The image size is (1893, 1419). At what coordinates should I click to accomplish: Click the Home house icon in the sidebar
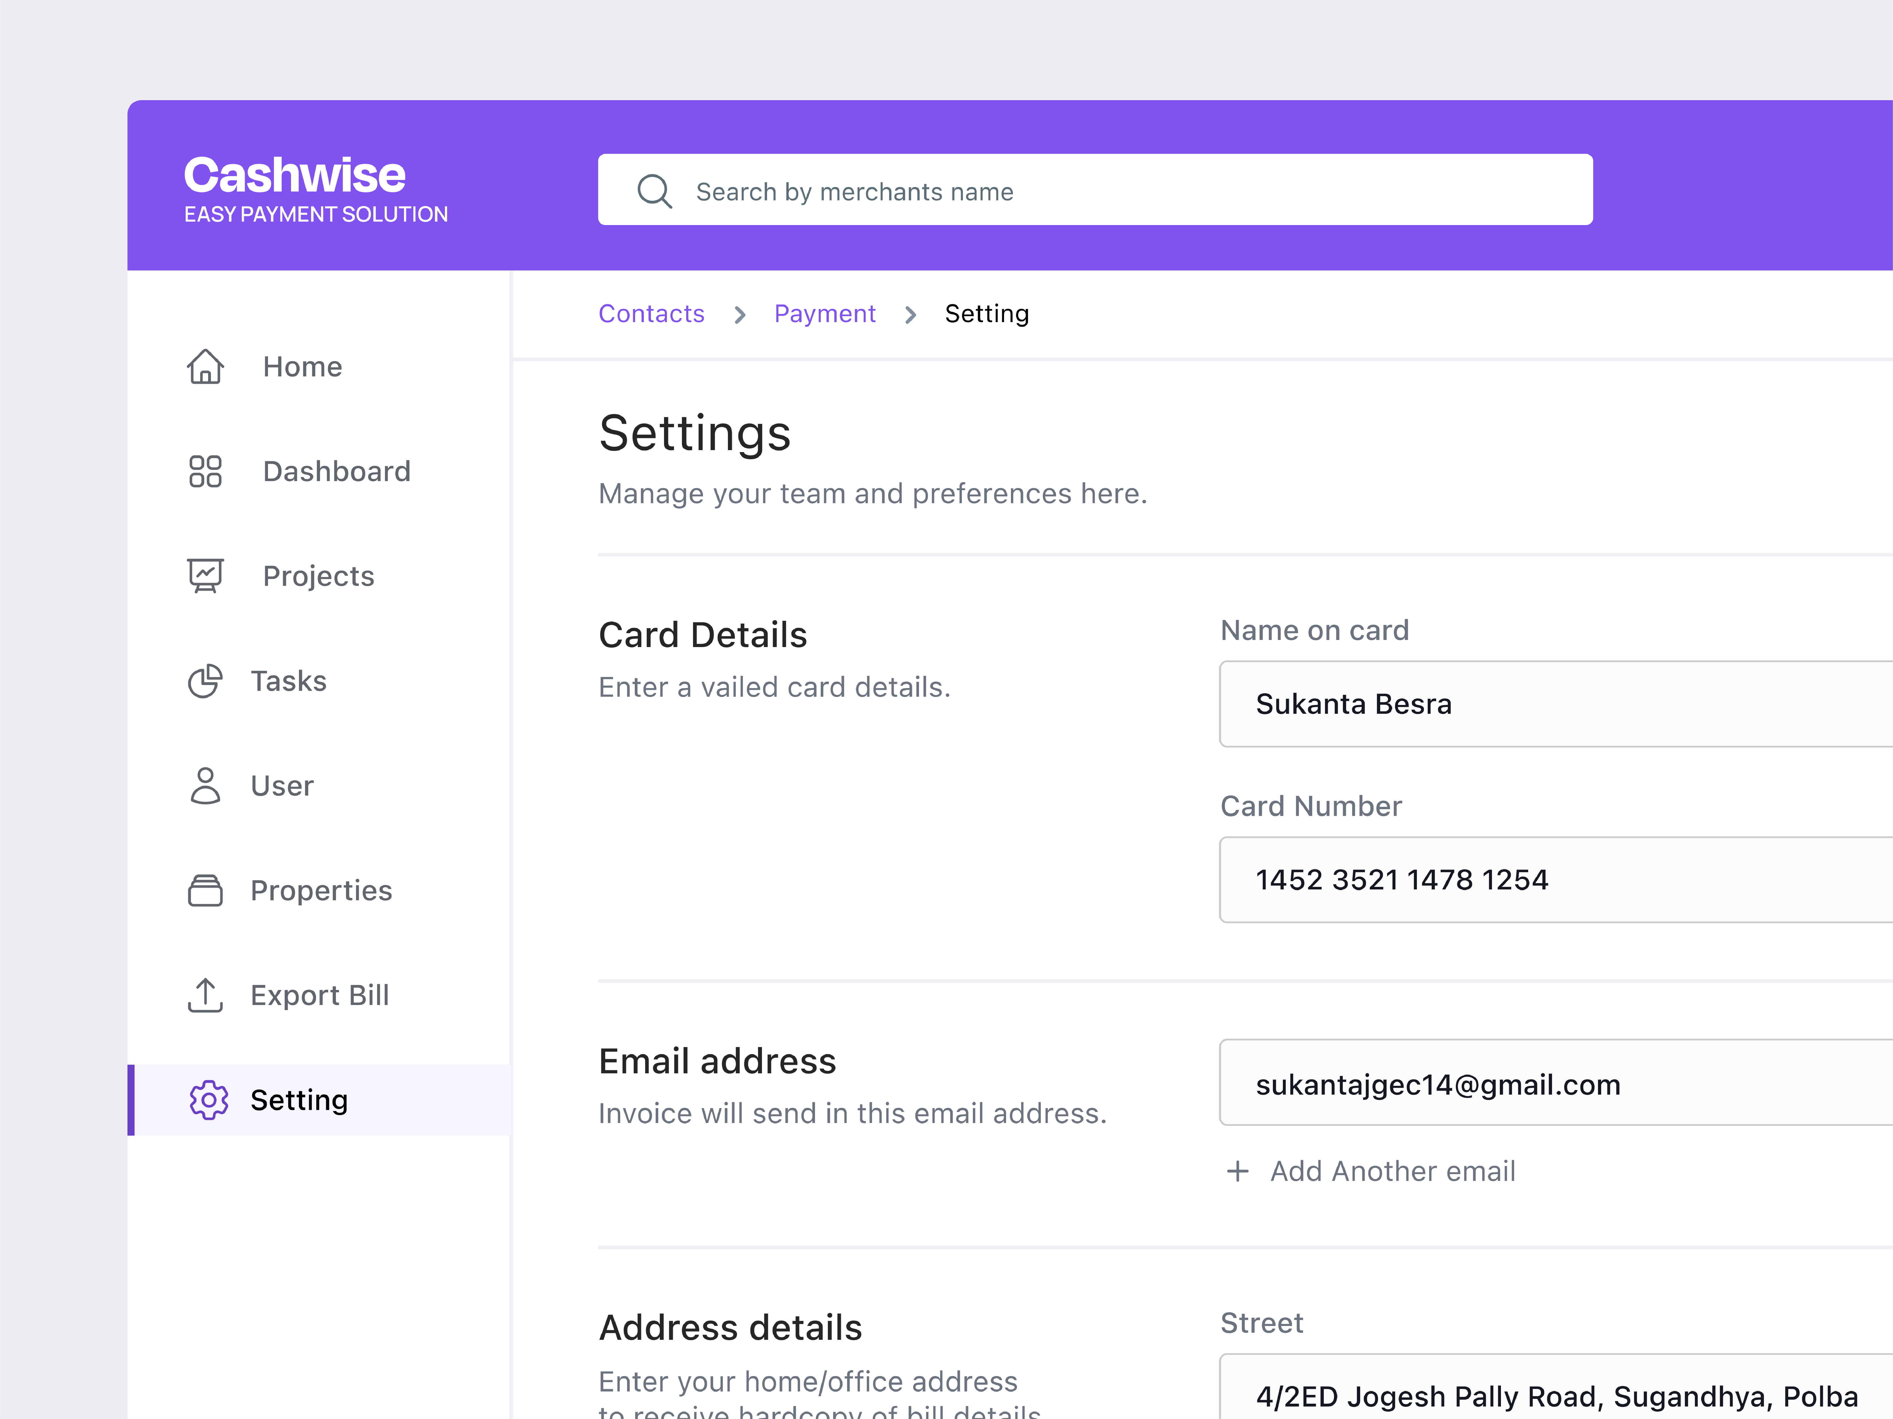click(x=205, y=367)
